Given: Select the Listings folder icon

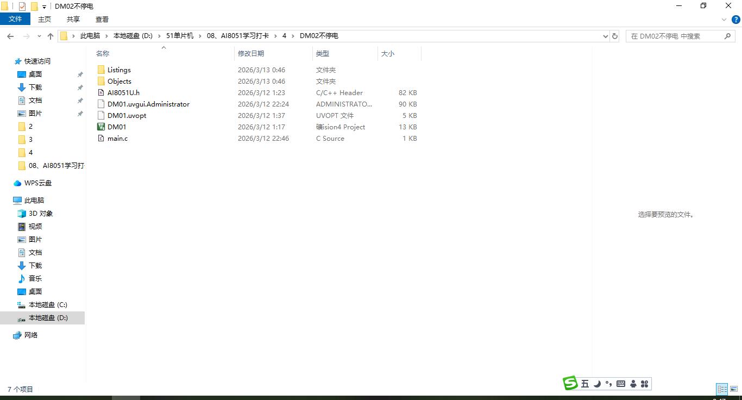Looking at the screenshot, I should 101,70.
